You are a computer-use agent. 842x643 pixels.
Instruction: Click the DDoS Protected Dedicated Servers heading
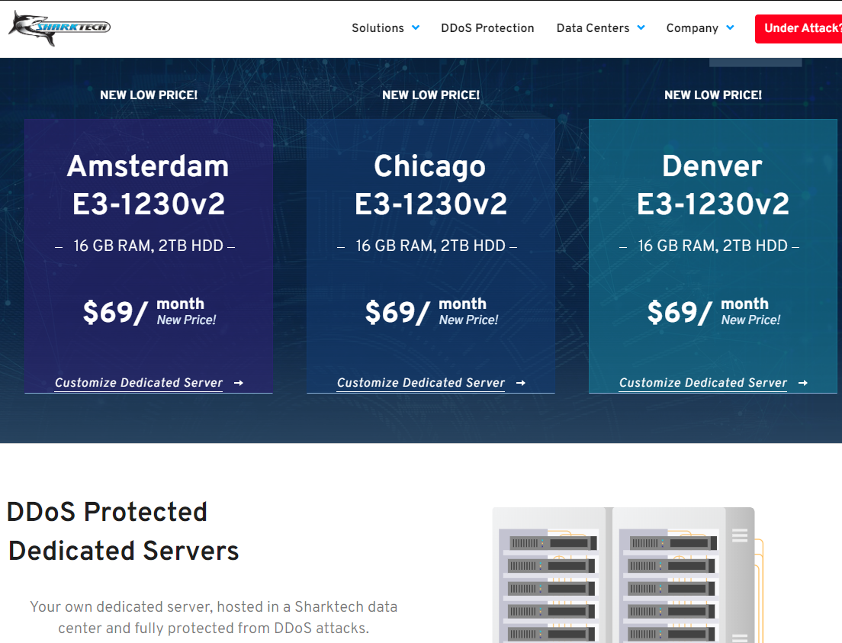tap(122, 531)
